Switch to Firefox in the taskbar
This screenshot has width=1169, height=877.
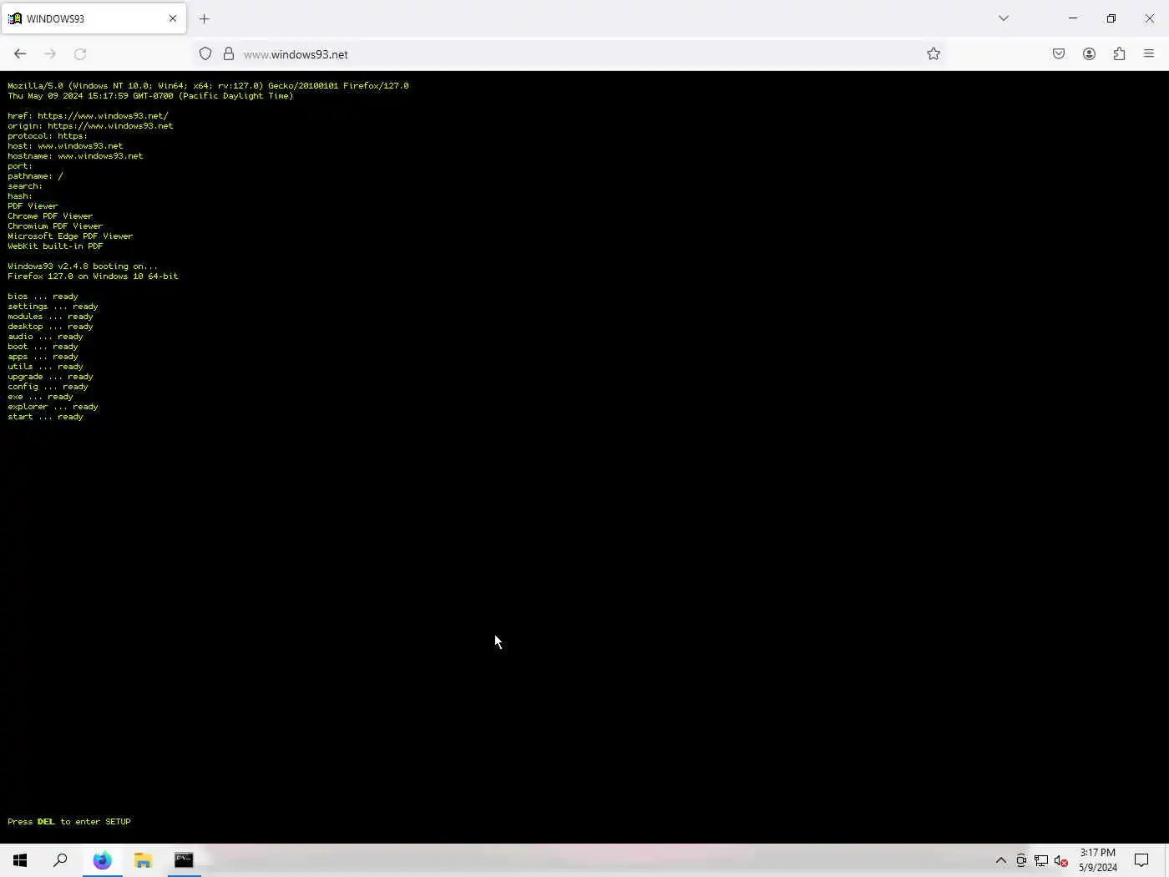pos(103,860)
